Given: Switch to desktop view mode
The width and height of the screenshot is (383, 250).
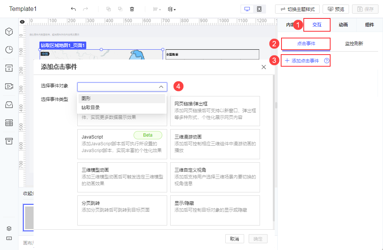Looking at the screenshot, I should coord(247,9).
